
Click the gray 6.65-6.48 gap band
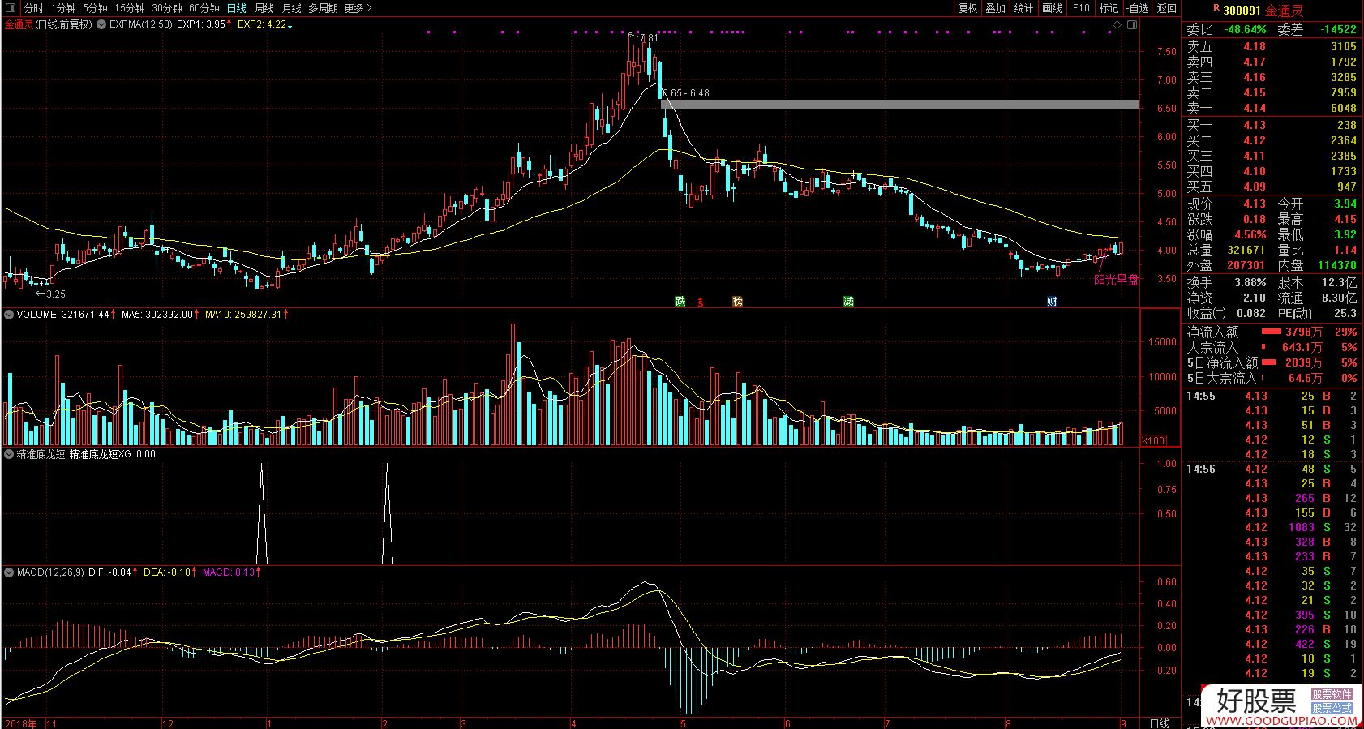click(x=900, y=104)
